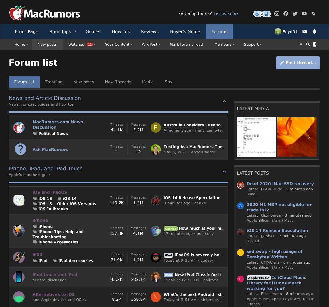This screenshot has width=329, height=307.
Task: Open Political News subforum
Action: pos(53,134)
